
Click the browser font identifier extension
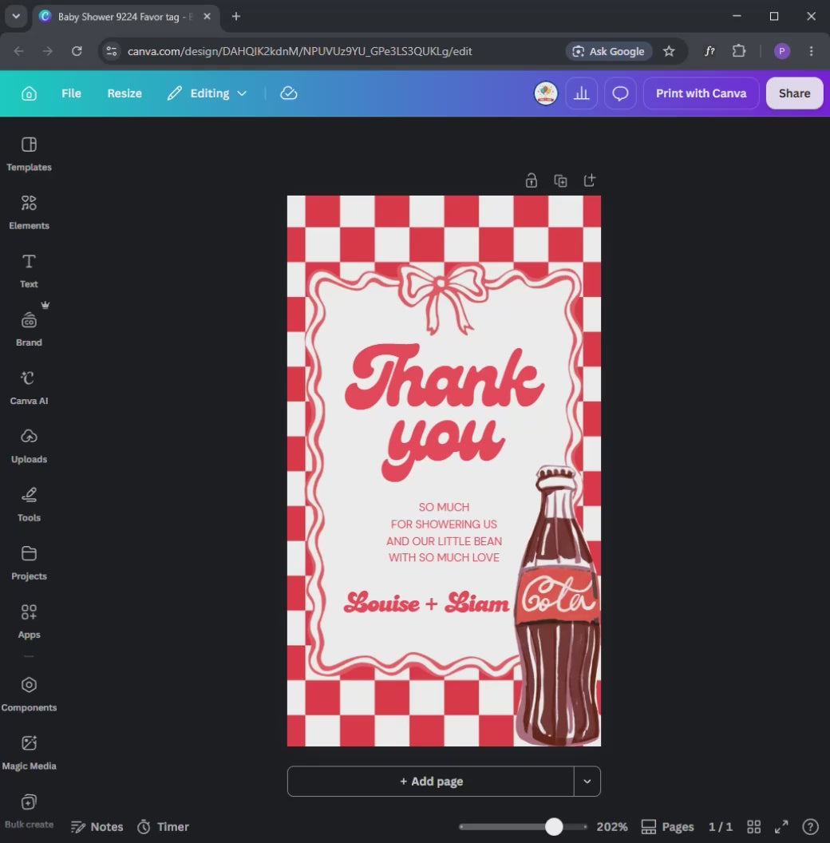tap(709, 51)
